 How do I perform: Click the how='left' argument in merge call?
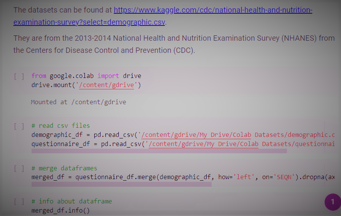(238, 177)
